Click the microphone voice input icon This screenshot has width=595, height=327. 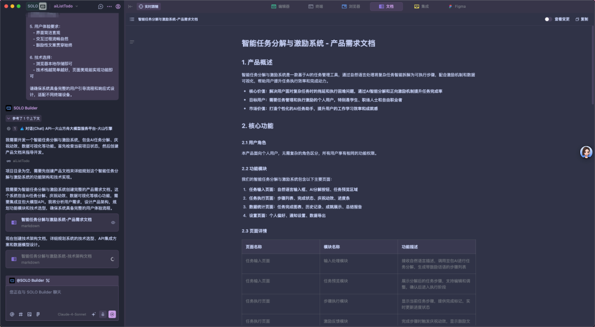click(x=102, y=314)
